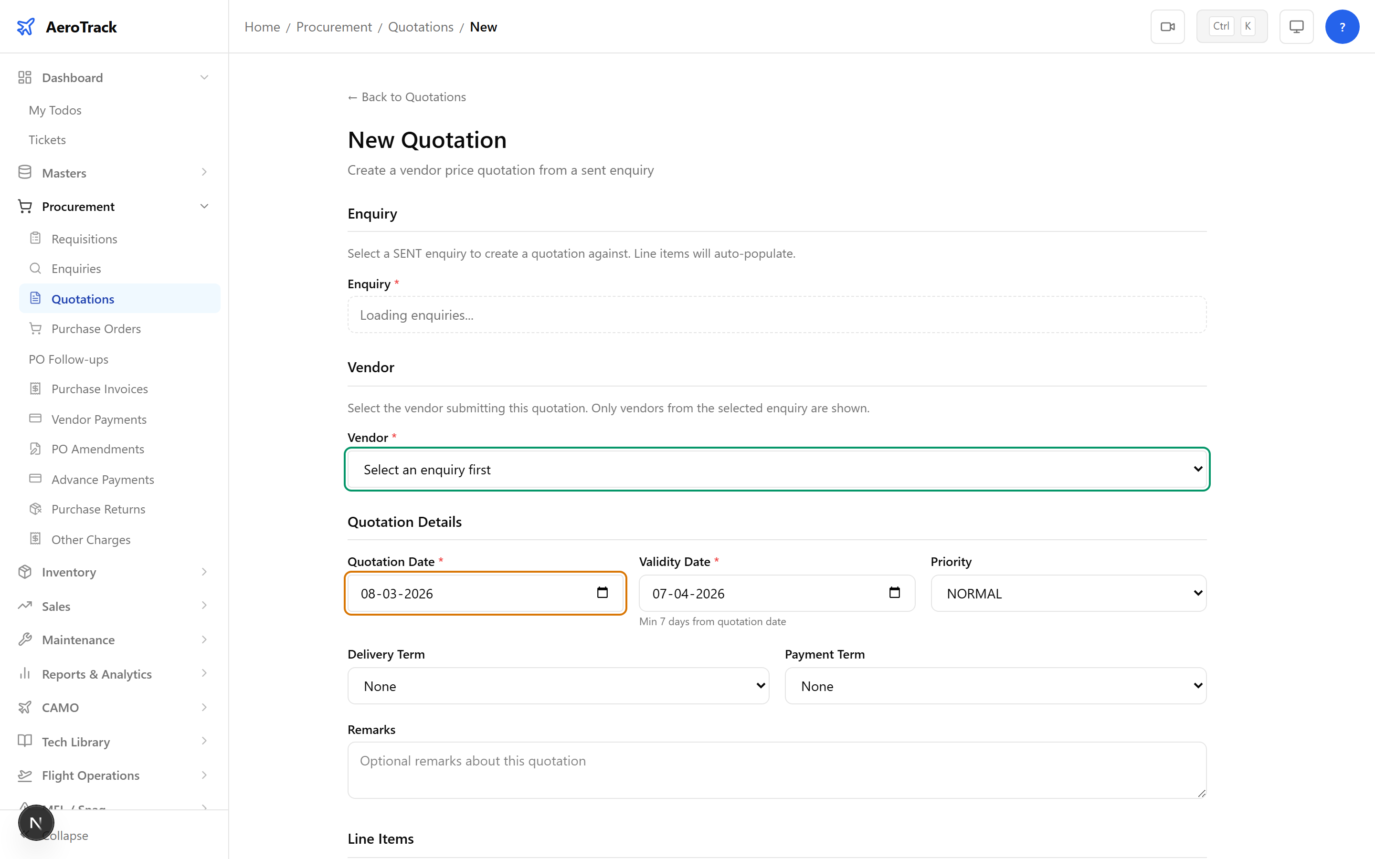
Task: Navigate to My Todos
Action: coord(54,110)
